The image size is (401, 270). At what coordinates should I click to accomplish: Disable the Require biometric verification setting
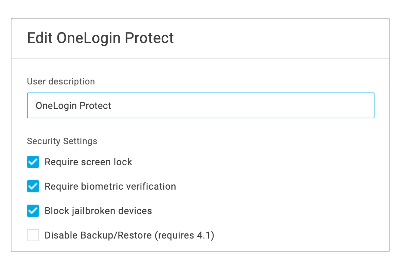[x=33, y=186]
